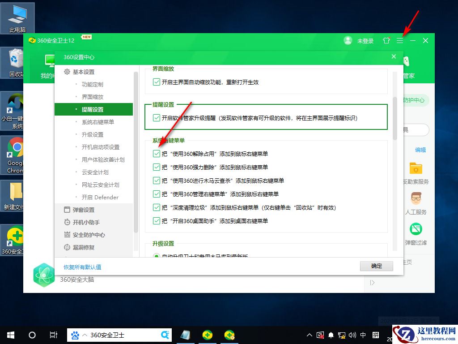Open Google Chrome desktop shortcut

[x=12, y=155]
